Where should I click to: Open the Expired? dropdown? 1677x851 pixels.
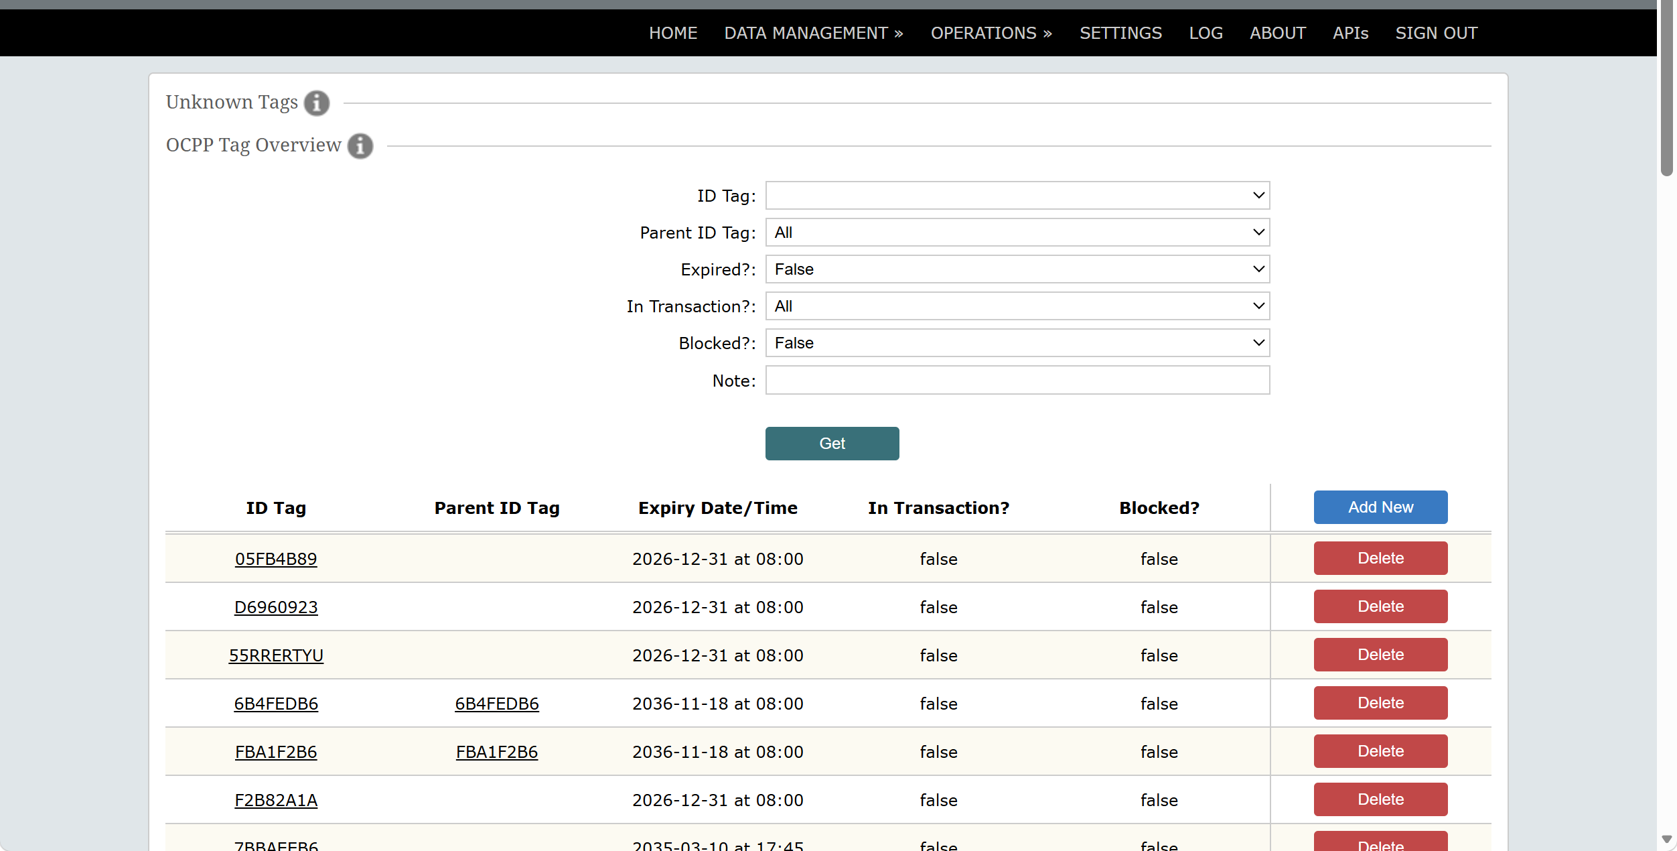(x=1017, y=269)
